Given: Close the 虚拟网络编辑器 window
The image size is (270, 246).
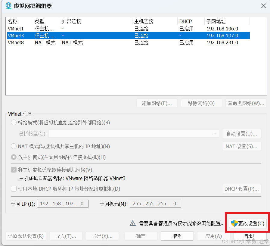Looking at the screenshot, I should point(263,6).
